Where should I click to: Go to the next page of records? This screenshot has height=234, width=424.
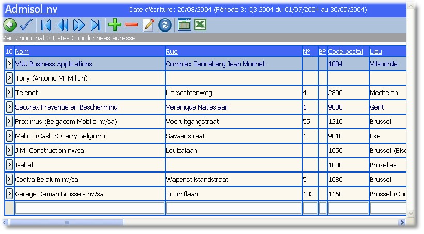click(x=79, y=25)
